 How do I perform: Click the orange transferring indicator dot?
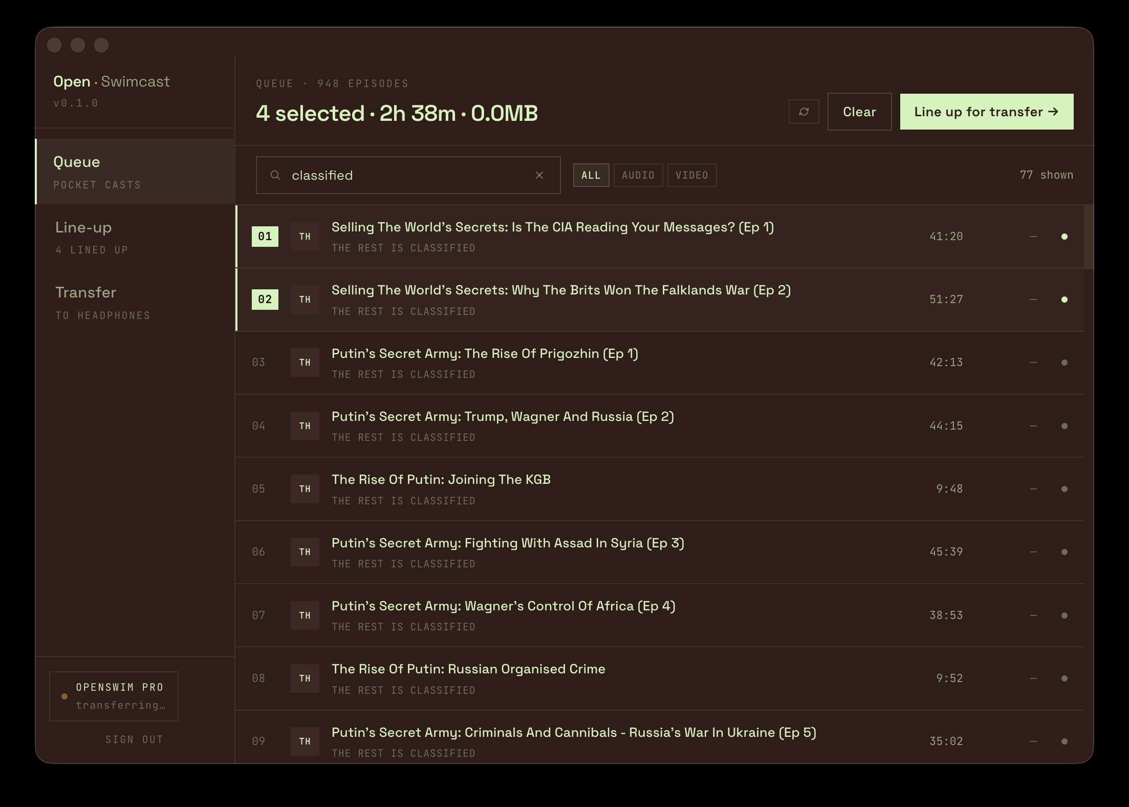64,696
